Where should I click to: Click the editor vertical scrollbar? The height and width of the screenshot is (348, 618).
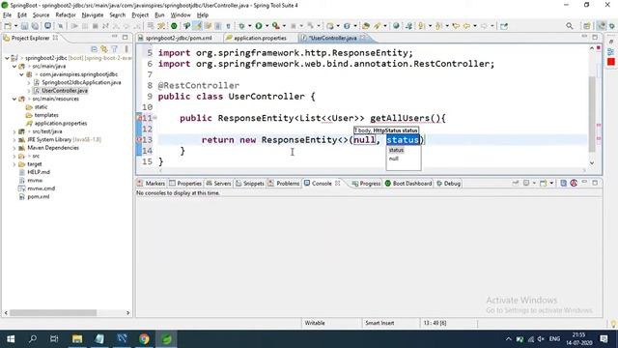pyautogui.click(x=592, y=114)
